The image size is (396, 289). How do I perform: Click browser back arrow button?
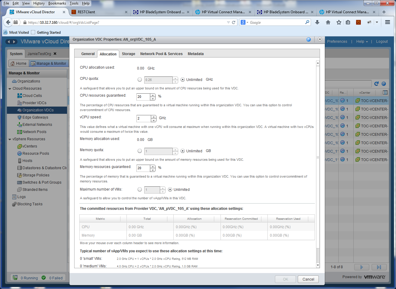pos(8,22)
